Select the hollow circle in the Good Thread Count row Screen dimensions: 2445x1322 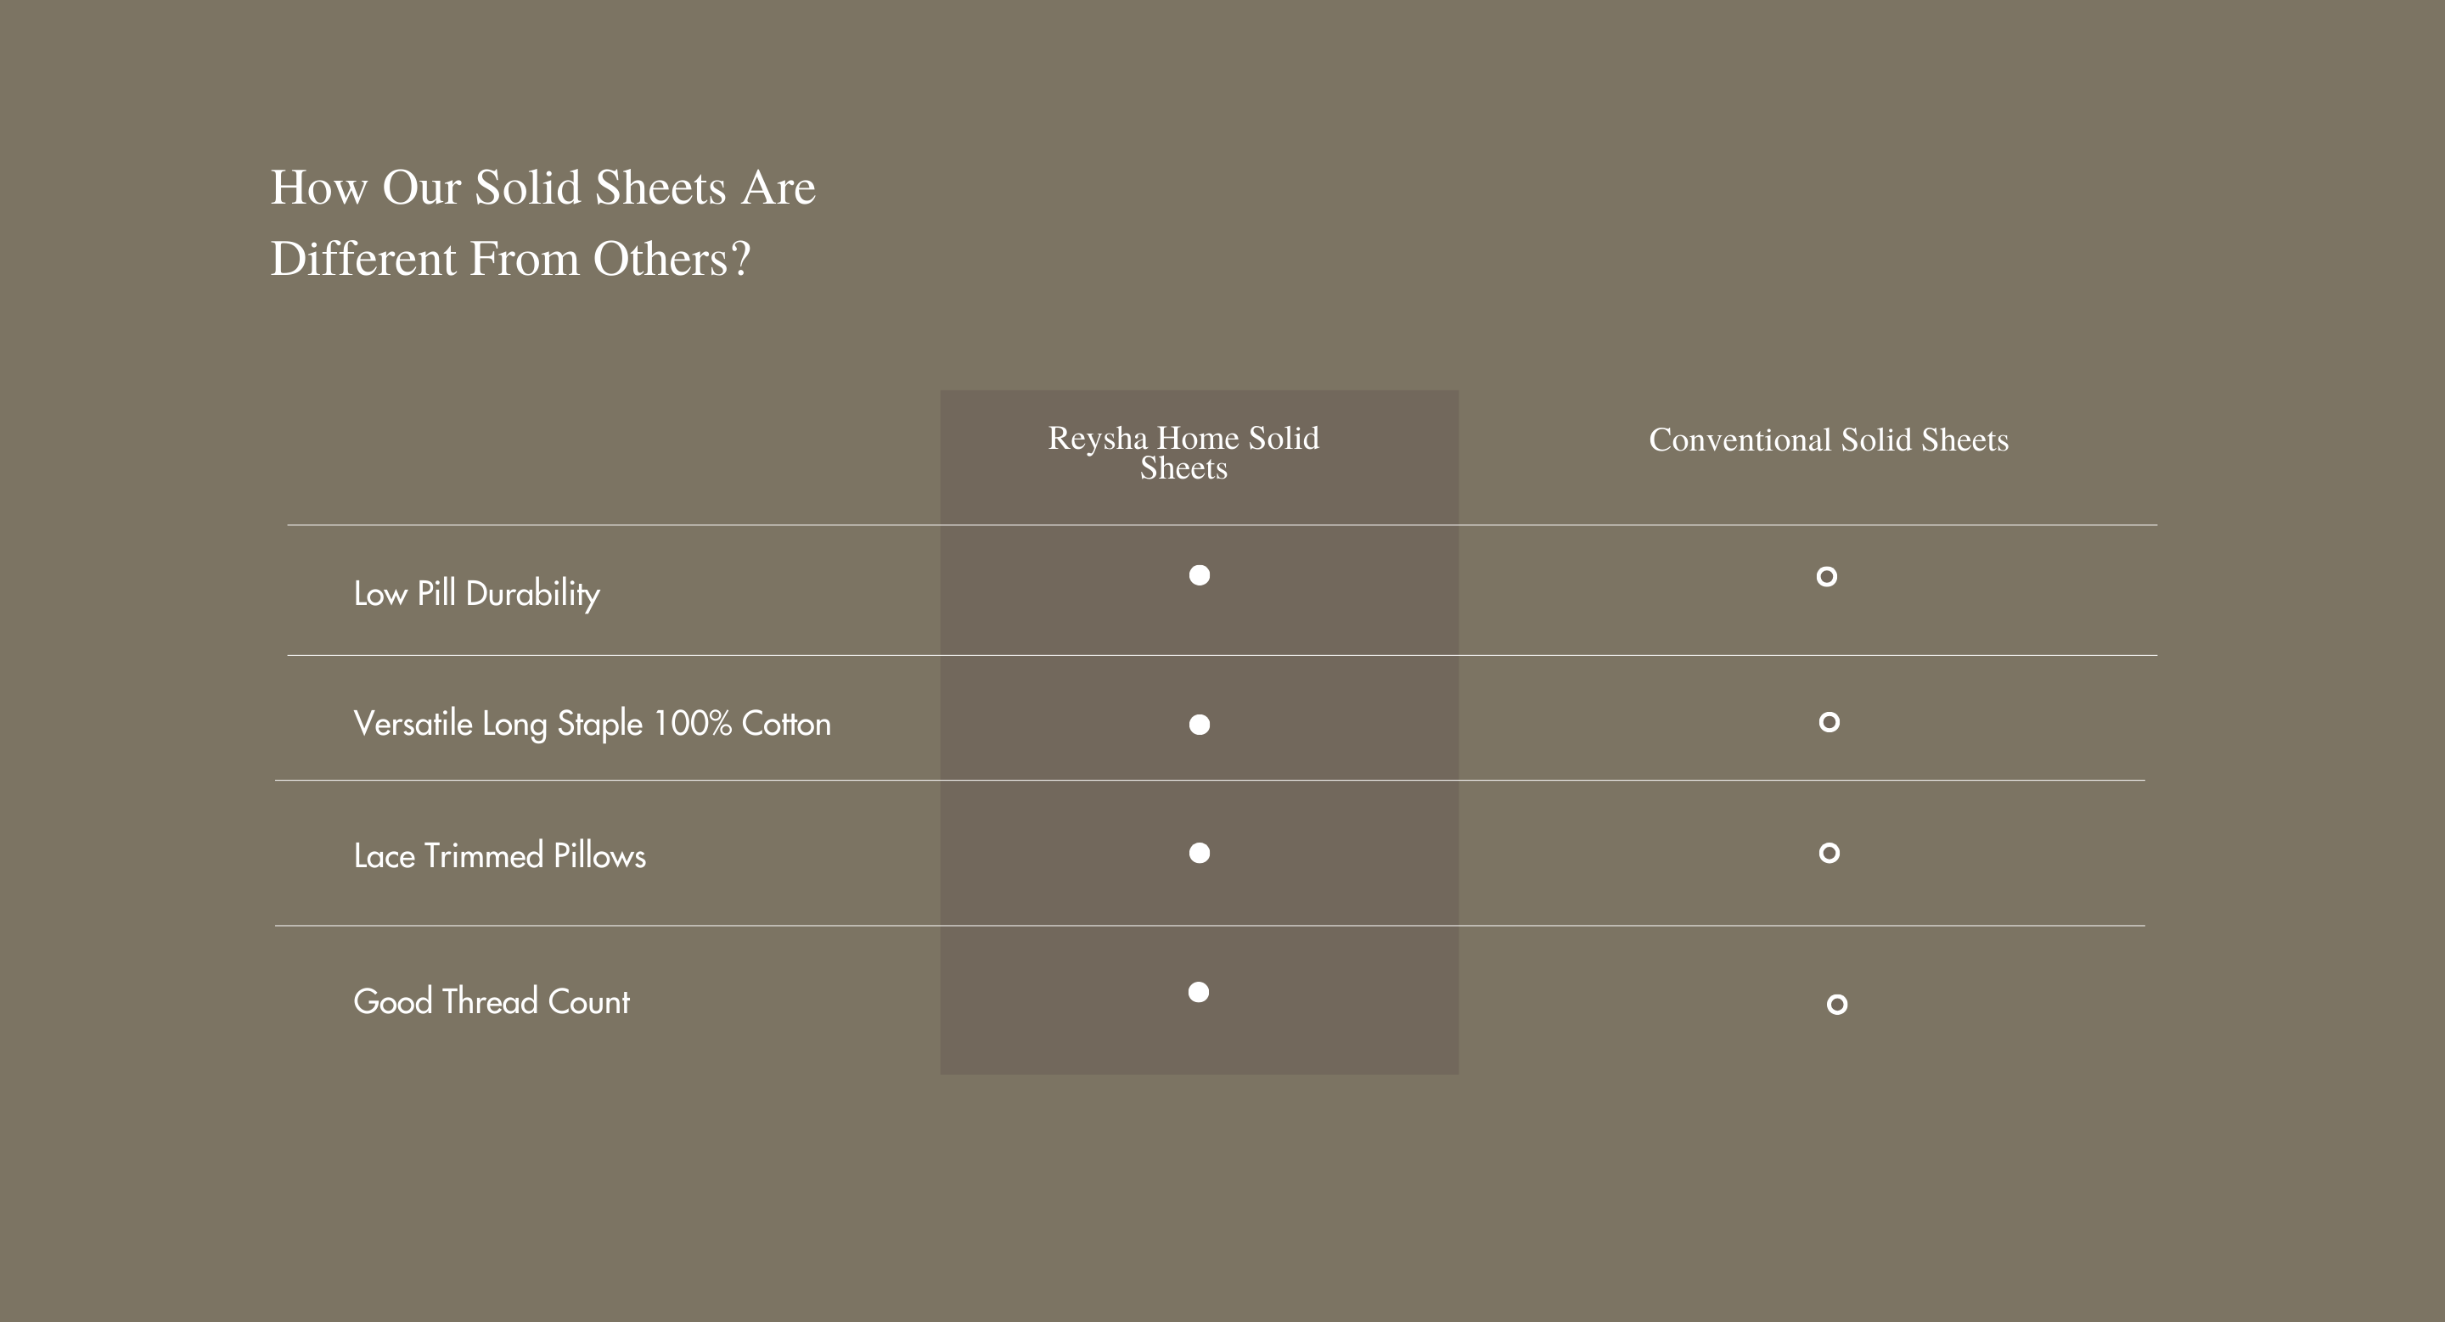[x=1836, y=1005]
